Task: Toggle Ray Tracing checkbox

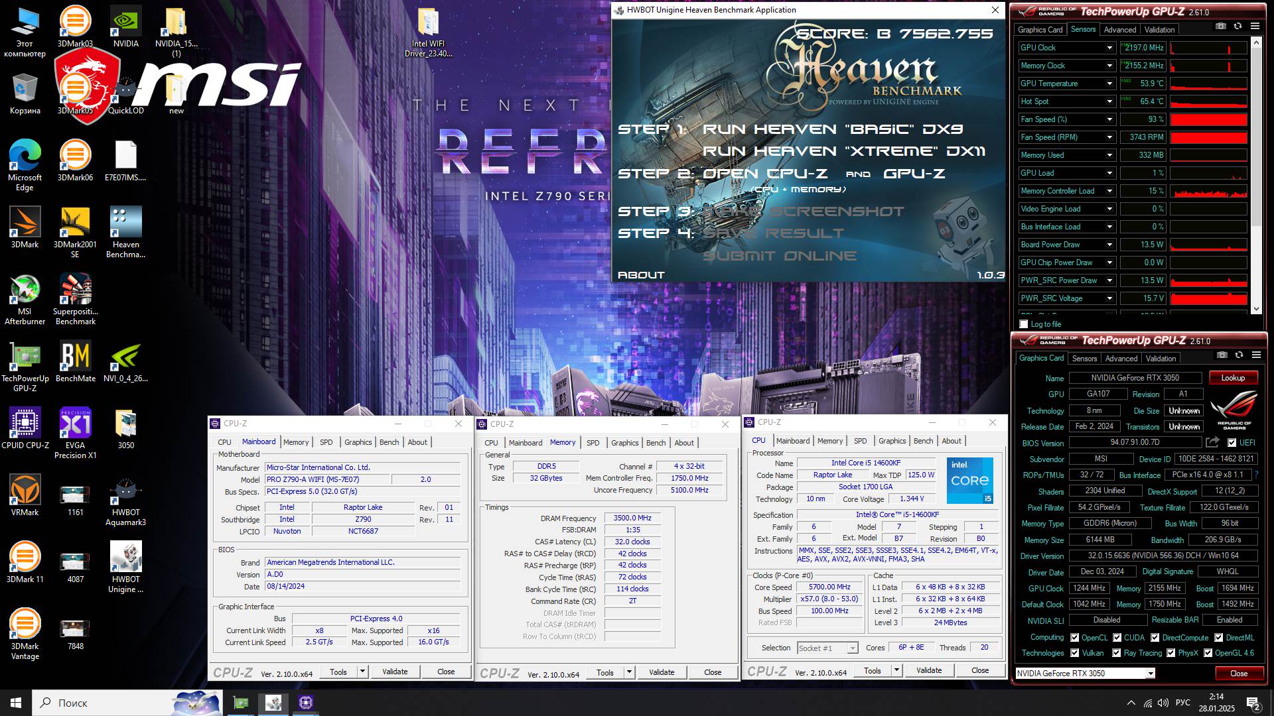Action: click(x=1117, y=653)
